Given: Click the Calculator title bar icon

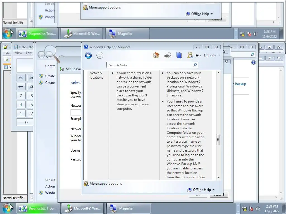Looking at the screenshot, I should (x=16, y=47).
